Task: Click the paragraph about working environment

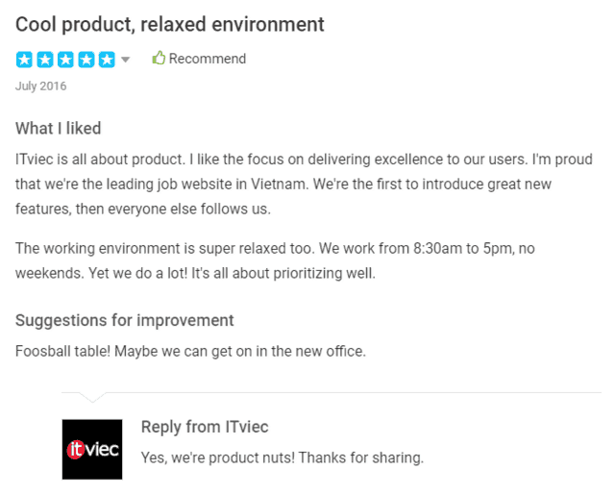Action: coord(275,260)
